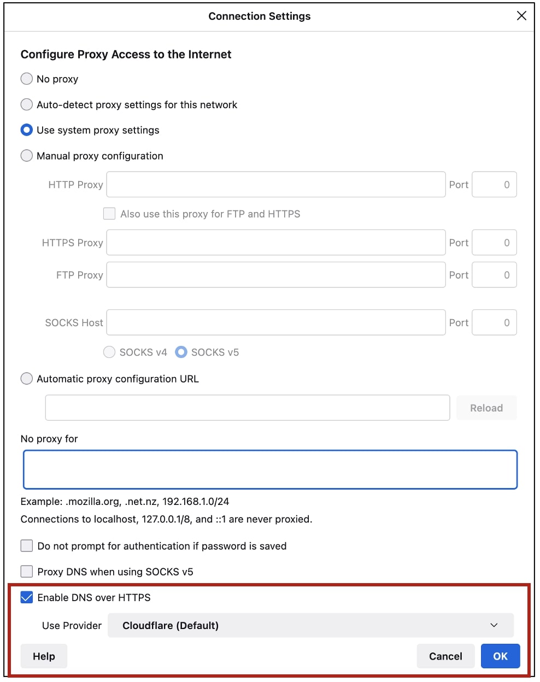
Task: Select the "No proxy" option
Action: (26, 79)
